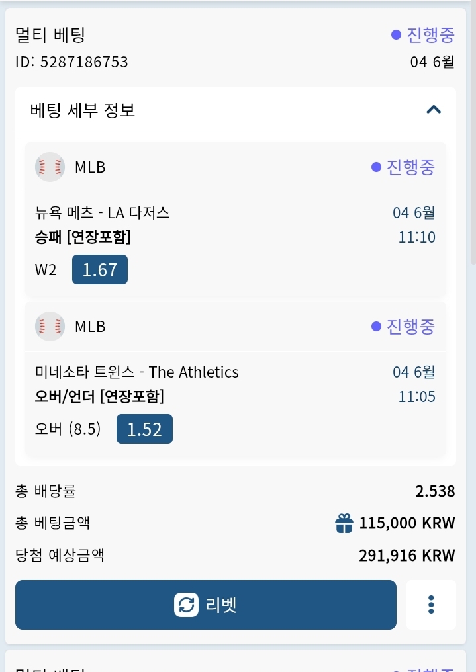
Task: Collapse the 베팅 세부 정보 section chevron
Action: [434, 110]
